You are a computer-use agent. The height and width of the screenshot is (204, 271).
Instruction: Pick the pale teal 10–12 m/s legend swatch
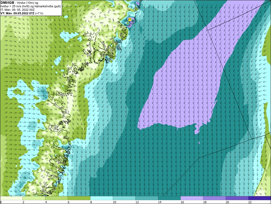[124, 198]
